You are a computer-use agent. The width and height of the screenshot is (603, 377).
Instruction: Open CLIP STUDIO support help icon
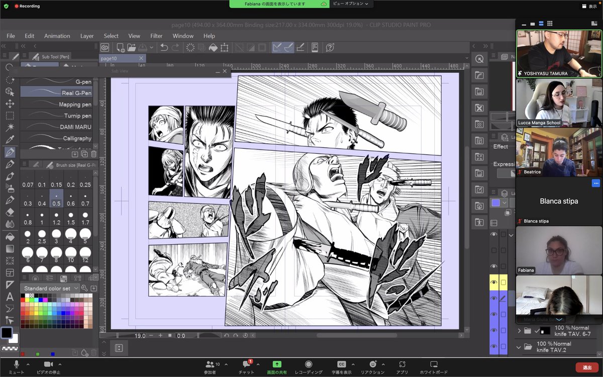[330, 47]
